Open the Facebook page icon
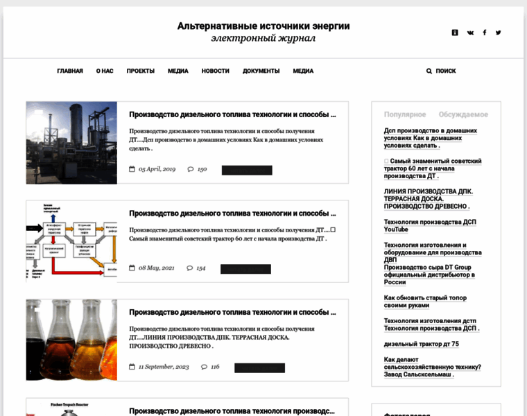 (x=485, y=33)
